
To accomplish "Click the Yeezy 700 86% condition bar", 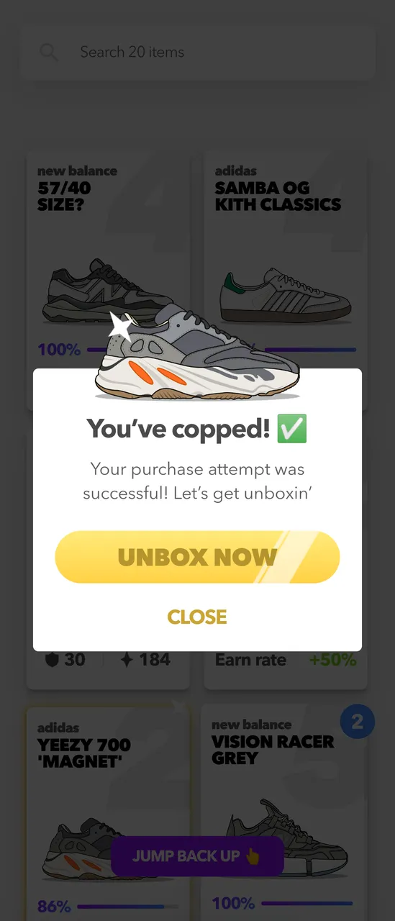I will click(x=108, y=907).
